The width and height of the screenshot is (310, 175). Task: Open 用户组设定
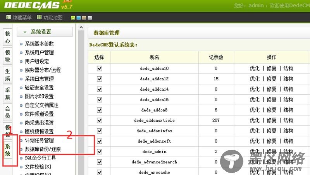pos(37,61)
